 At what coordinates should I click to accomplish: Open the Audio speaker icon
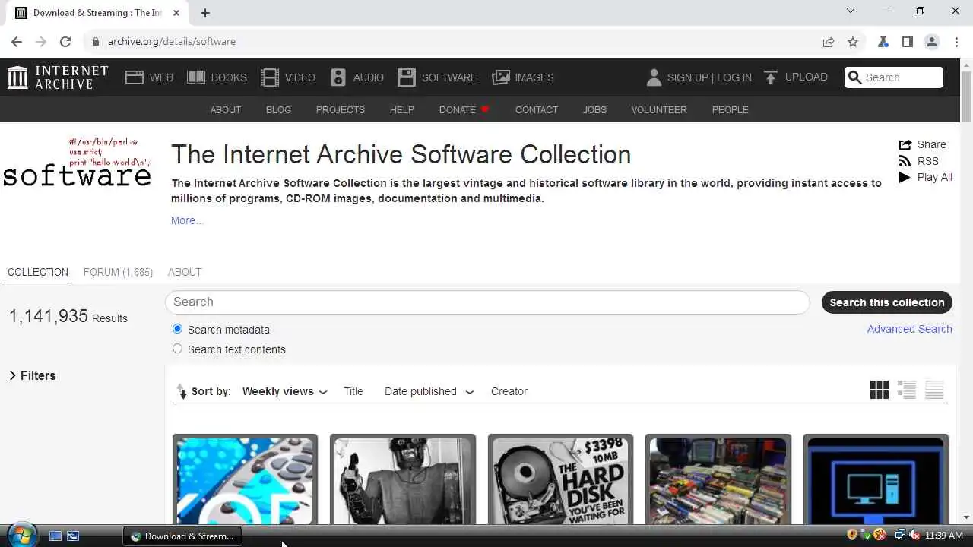coord(338,77)
